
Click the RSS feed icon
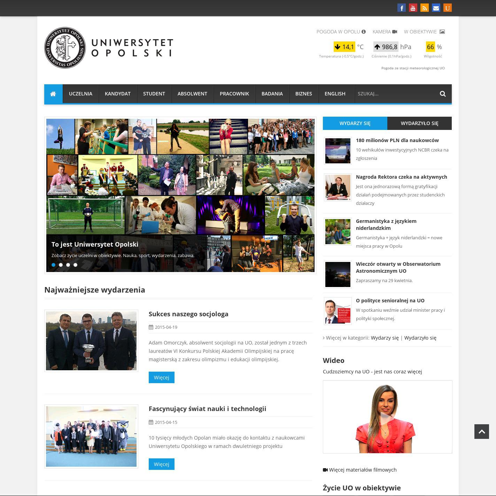coord(425,8)
